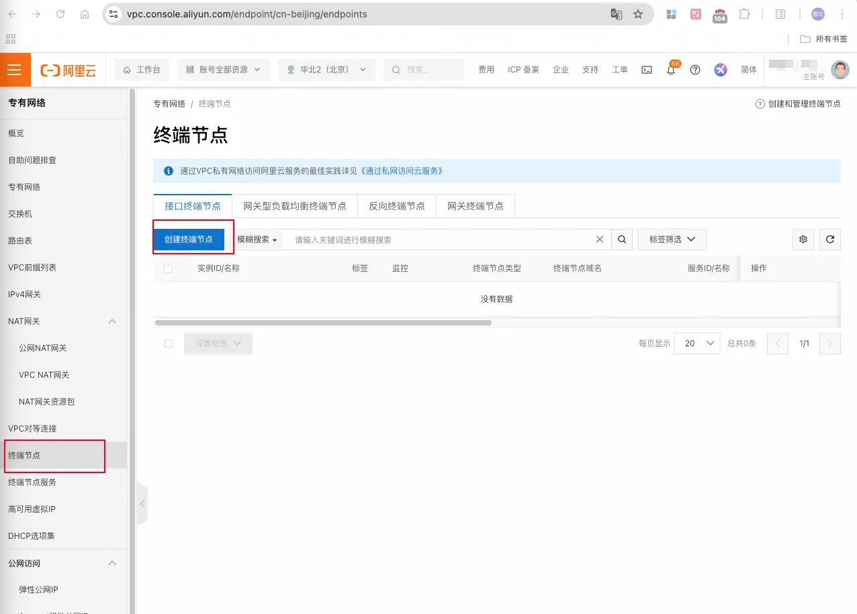Refresh the endpoint list
The width and height of the screenshot is (857, 614).
point(830,240)
